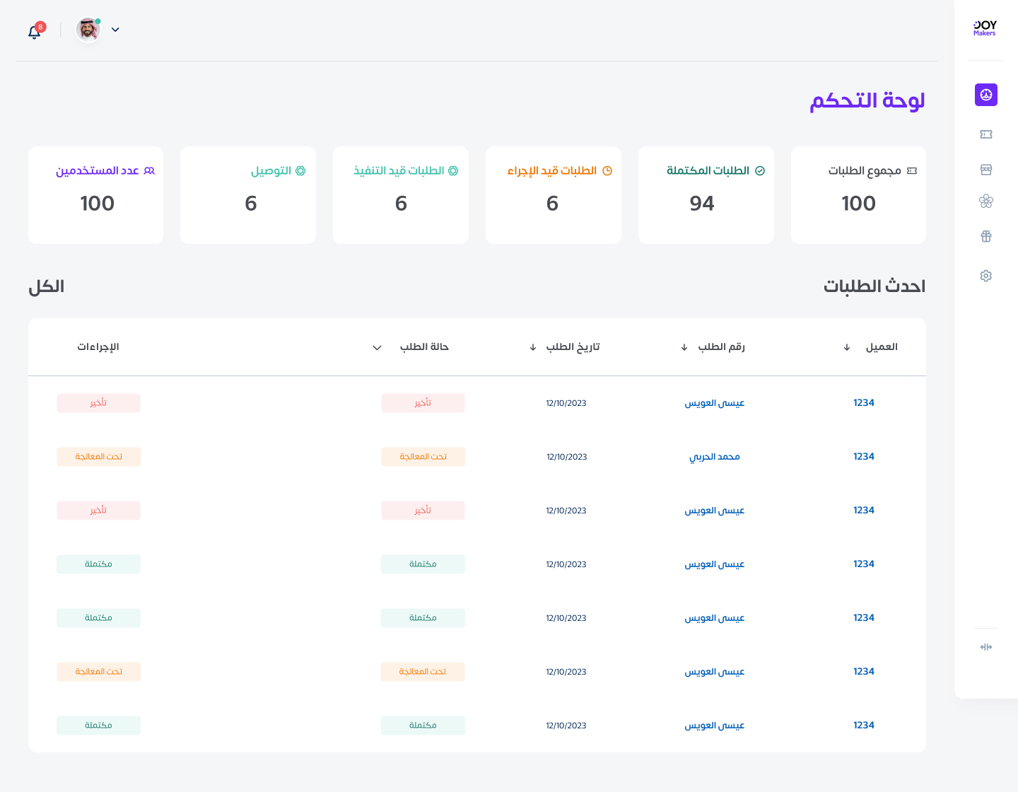Screen dimensions: 1018x792
Task: Click the flower icon in the sidebar
Action: (985, 201)
